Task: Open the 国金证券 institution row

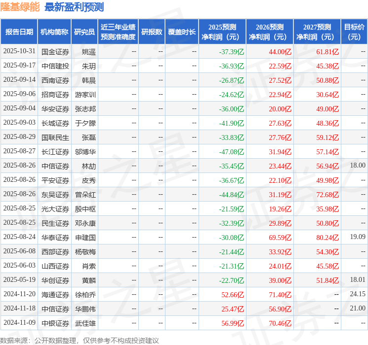Action: pos(55,51)
